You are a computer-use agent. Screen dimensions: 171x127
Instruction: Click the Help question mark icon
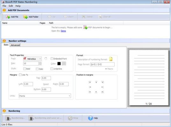coord(90,118)
